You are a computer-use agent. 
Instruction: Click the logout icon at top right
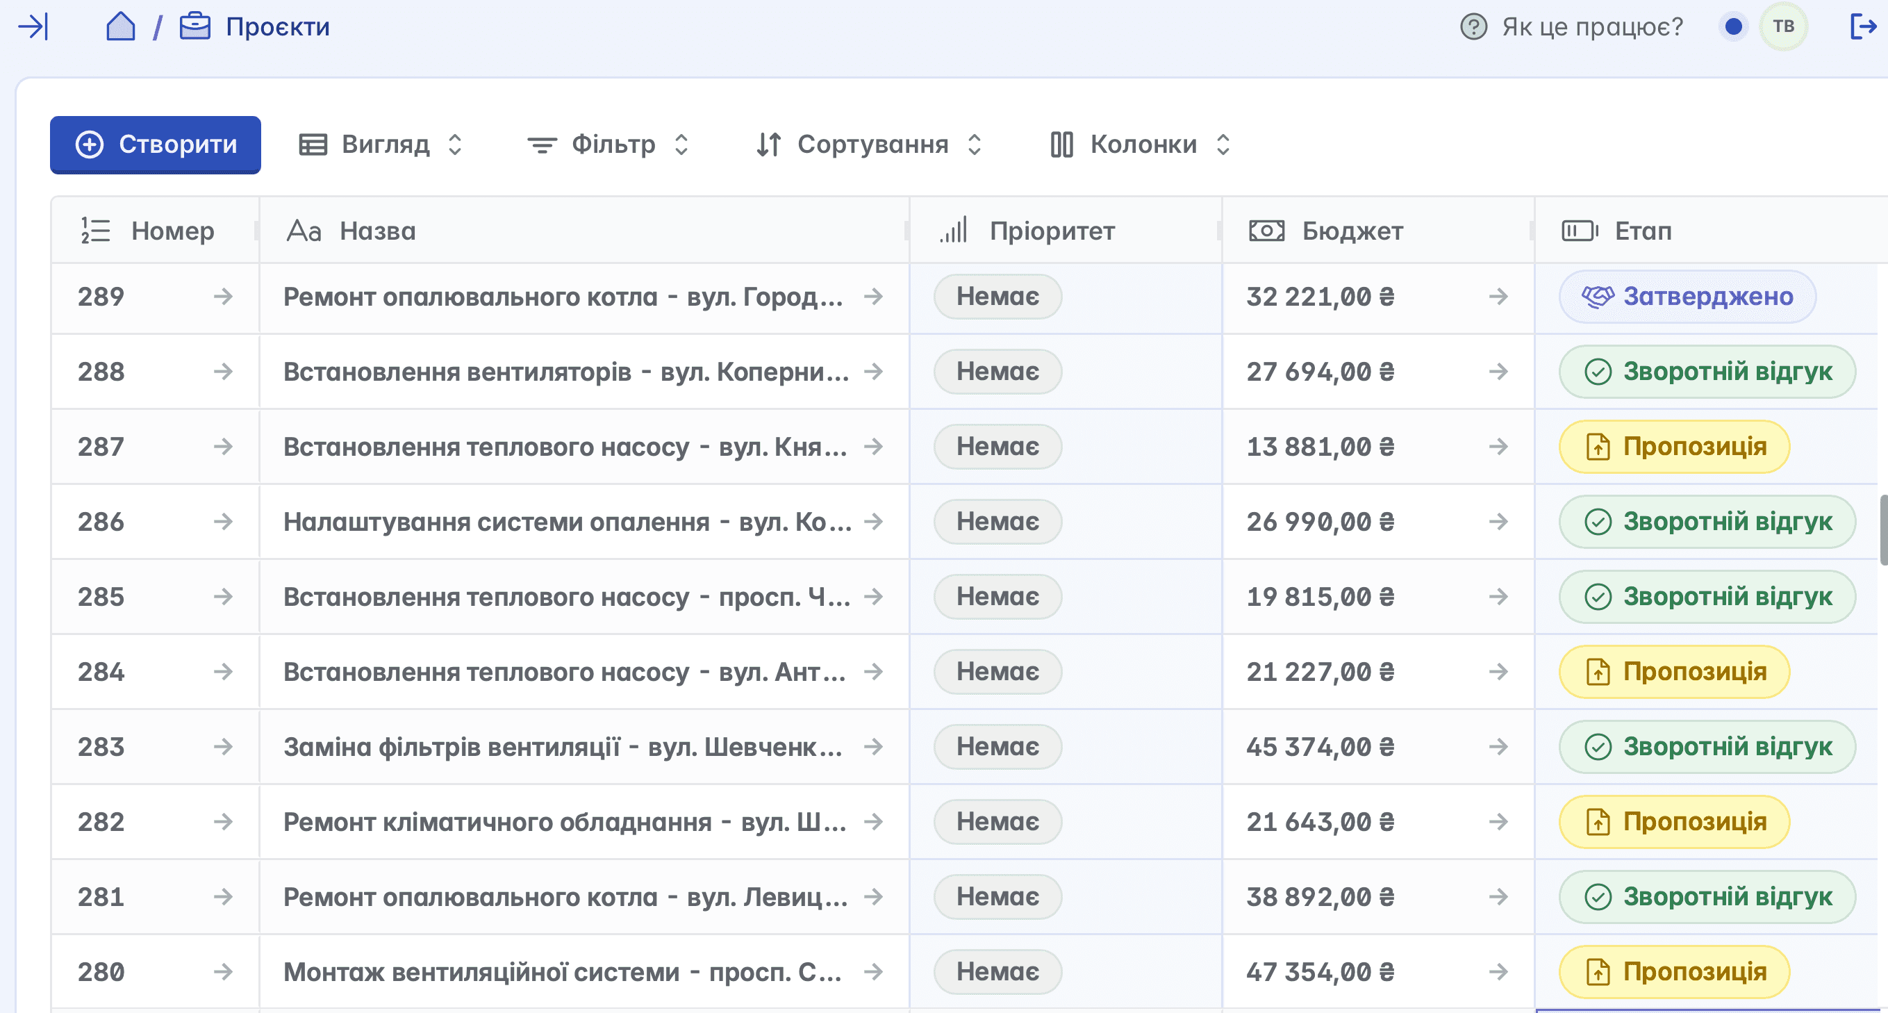(1862, 26)
